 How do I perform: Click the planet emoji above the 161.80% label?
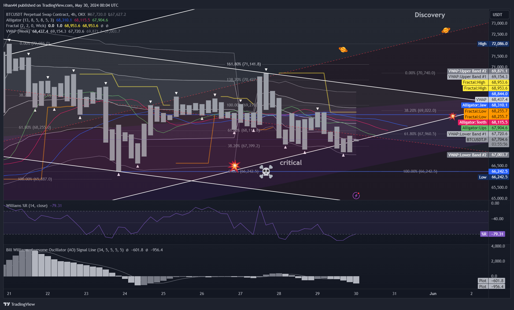[343, 49]
